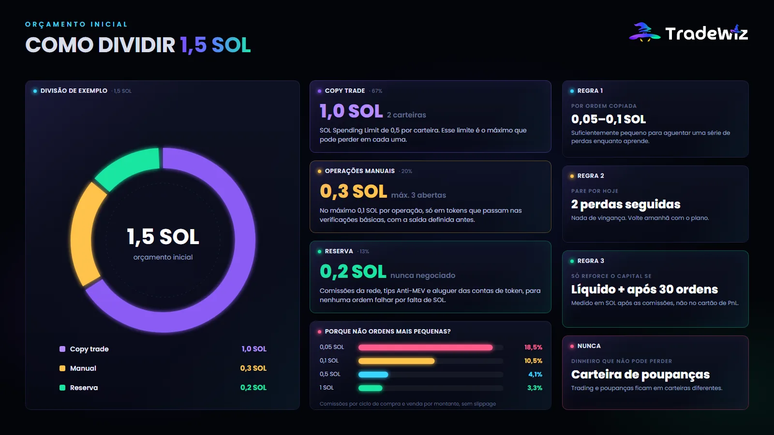
Task: Click the "18,5%" commission value
Action: coord(533,347)
